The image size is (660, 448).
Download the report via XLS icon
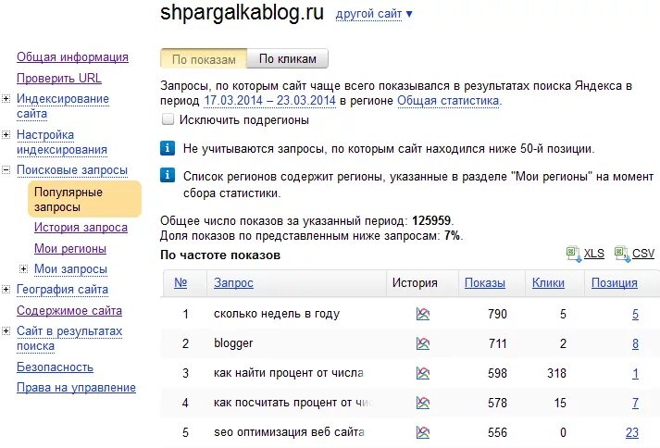574,254
